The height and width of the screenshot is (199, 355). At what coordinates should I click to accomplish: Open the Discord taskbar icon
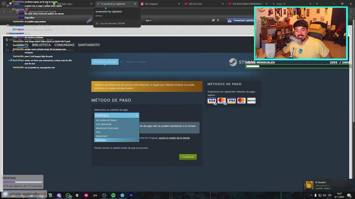[59, 195]
